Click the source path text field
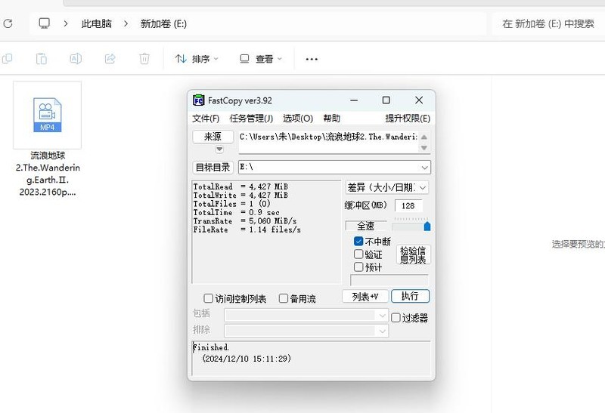 point(328,142)
